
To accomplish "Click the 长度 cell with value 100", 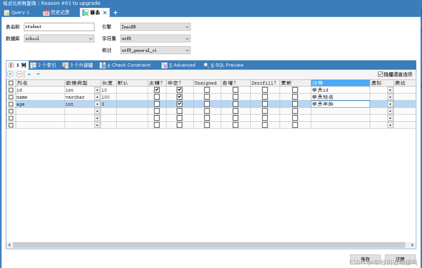I will click(108, 97).
